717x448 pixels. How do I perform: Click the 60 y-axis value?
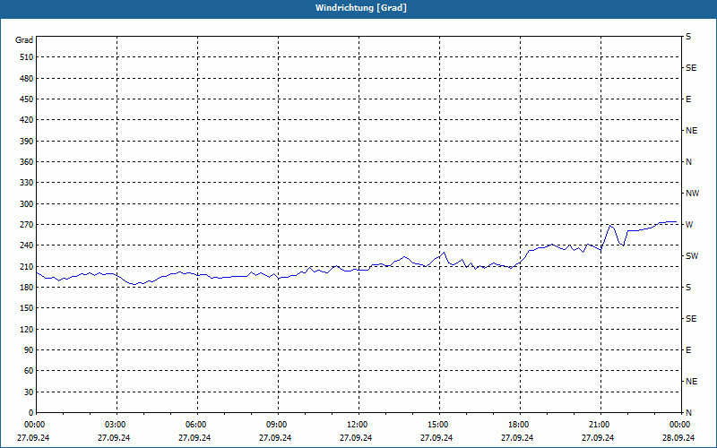[29, 370]
